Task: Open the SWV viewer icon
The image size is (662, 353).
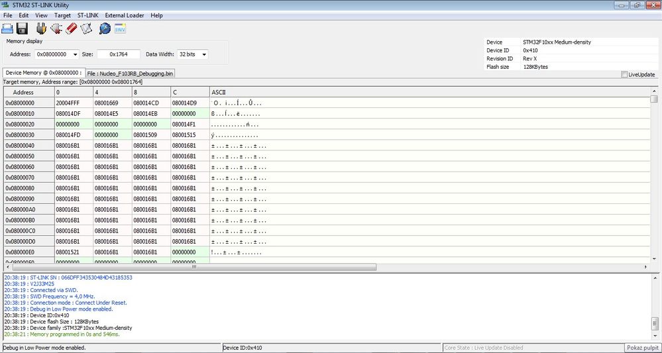Action: (x=121, y=28)
